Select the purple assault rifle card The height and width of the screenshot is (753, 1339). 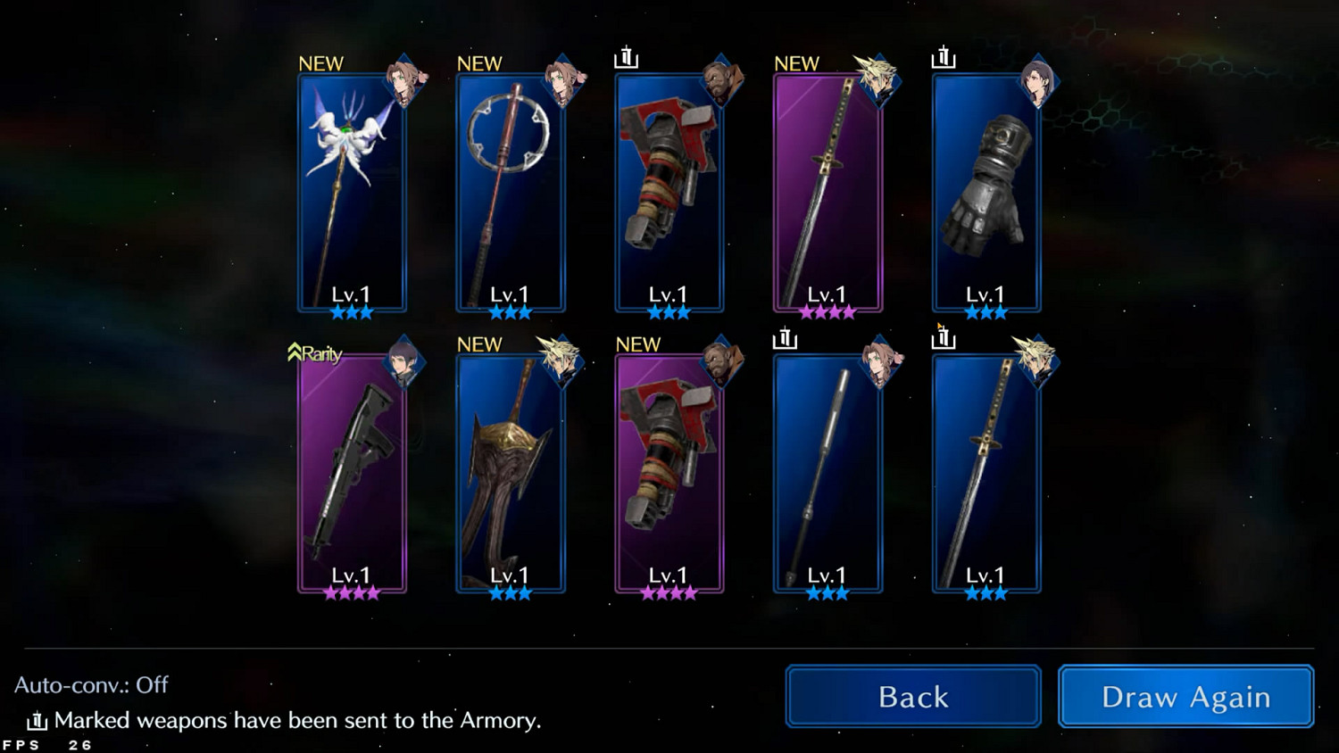coord(352,475)
